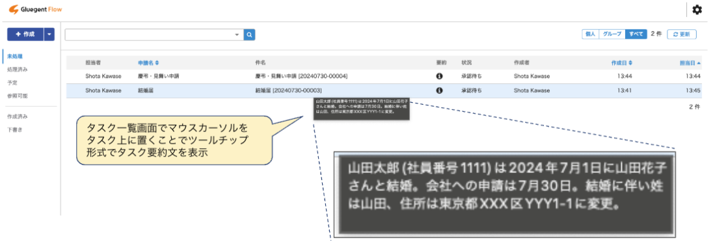Image resolution: width=713 pixels, height=251 pixels.
Task: Open 下書き in the sidebar
Action: pos(15,129)
